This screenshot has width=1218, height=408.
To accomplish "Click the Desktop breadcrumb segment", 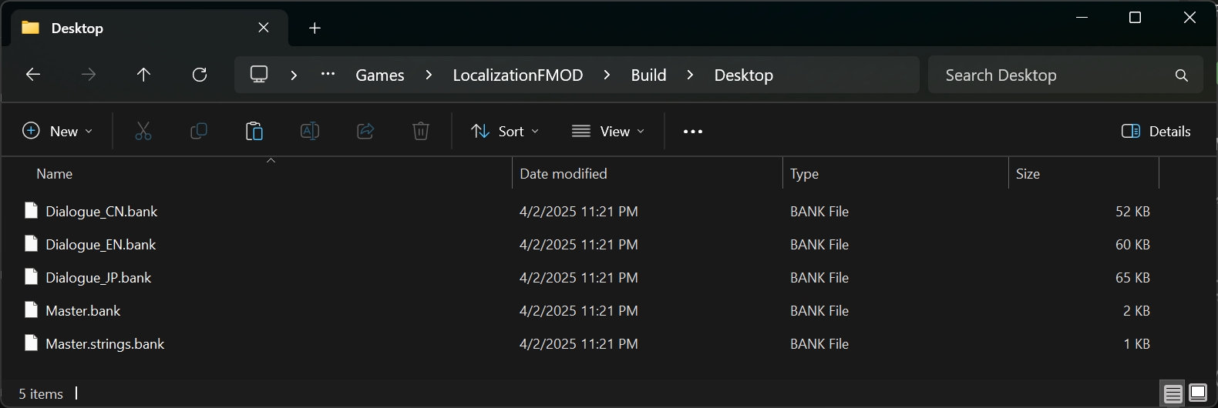I will coord(743,75).
